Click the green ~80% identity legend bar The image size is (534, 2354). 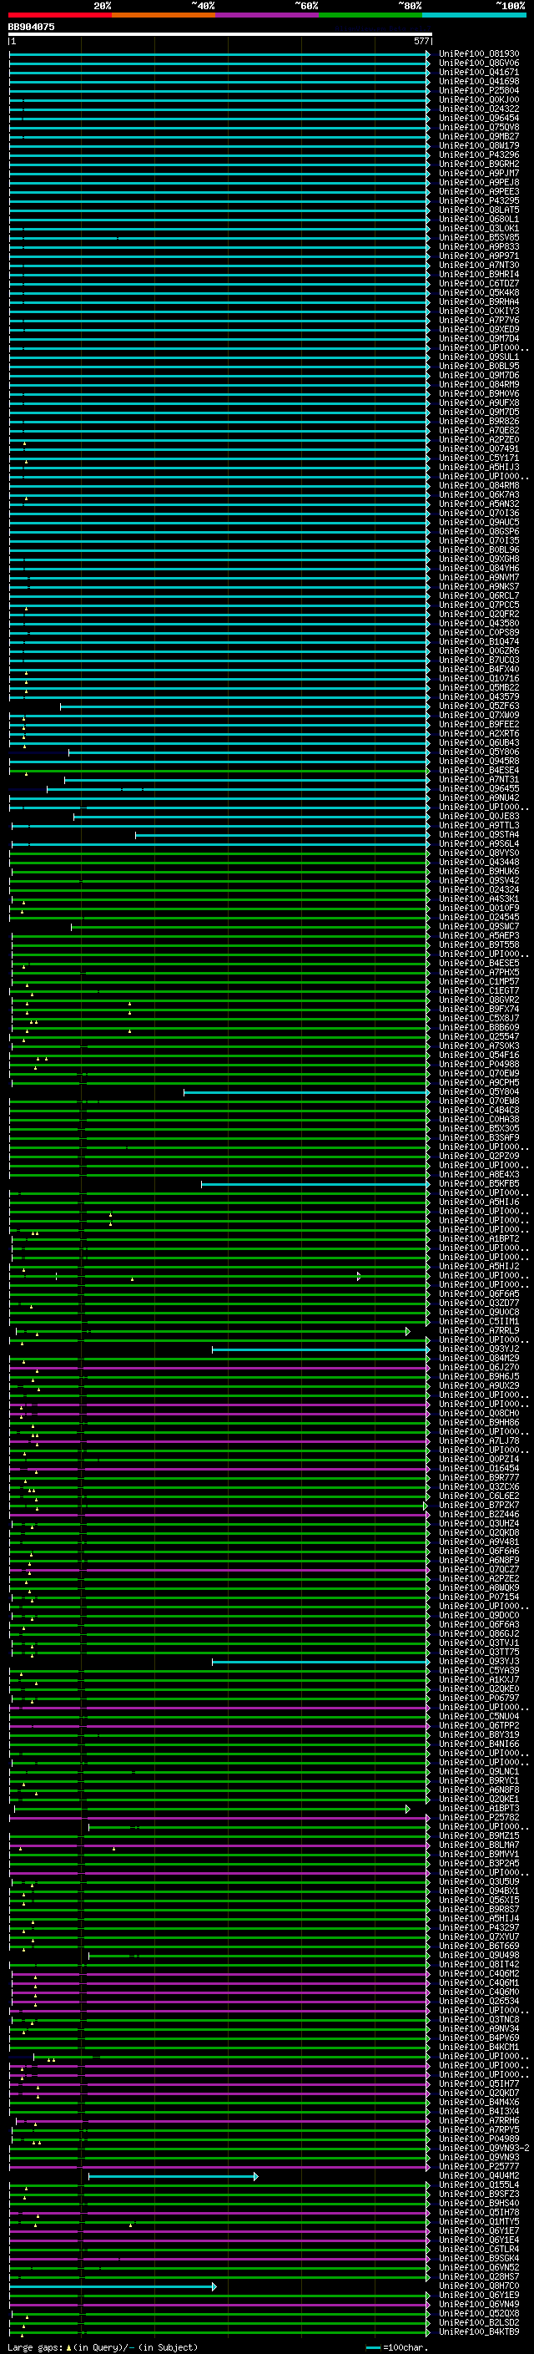pos(370,15)
